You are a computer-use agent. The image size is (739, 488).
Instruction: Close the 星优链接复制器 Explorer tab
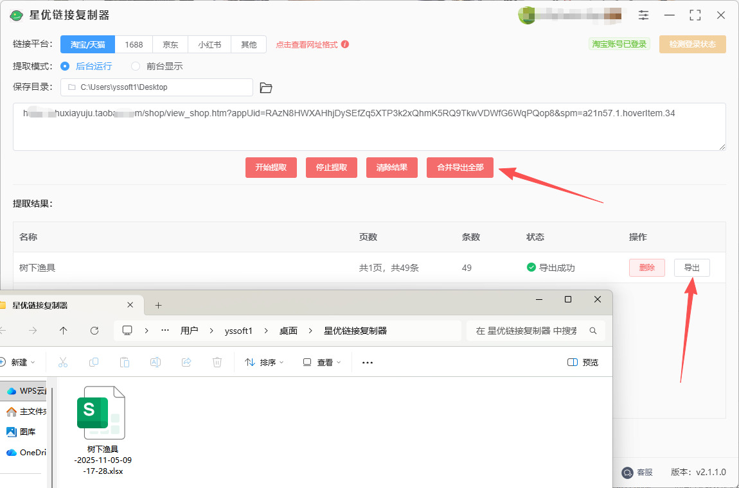pos(130,305)
